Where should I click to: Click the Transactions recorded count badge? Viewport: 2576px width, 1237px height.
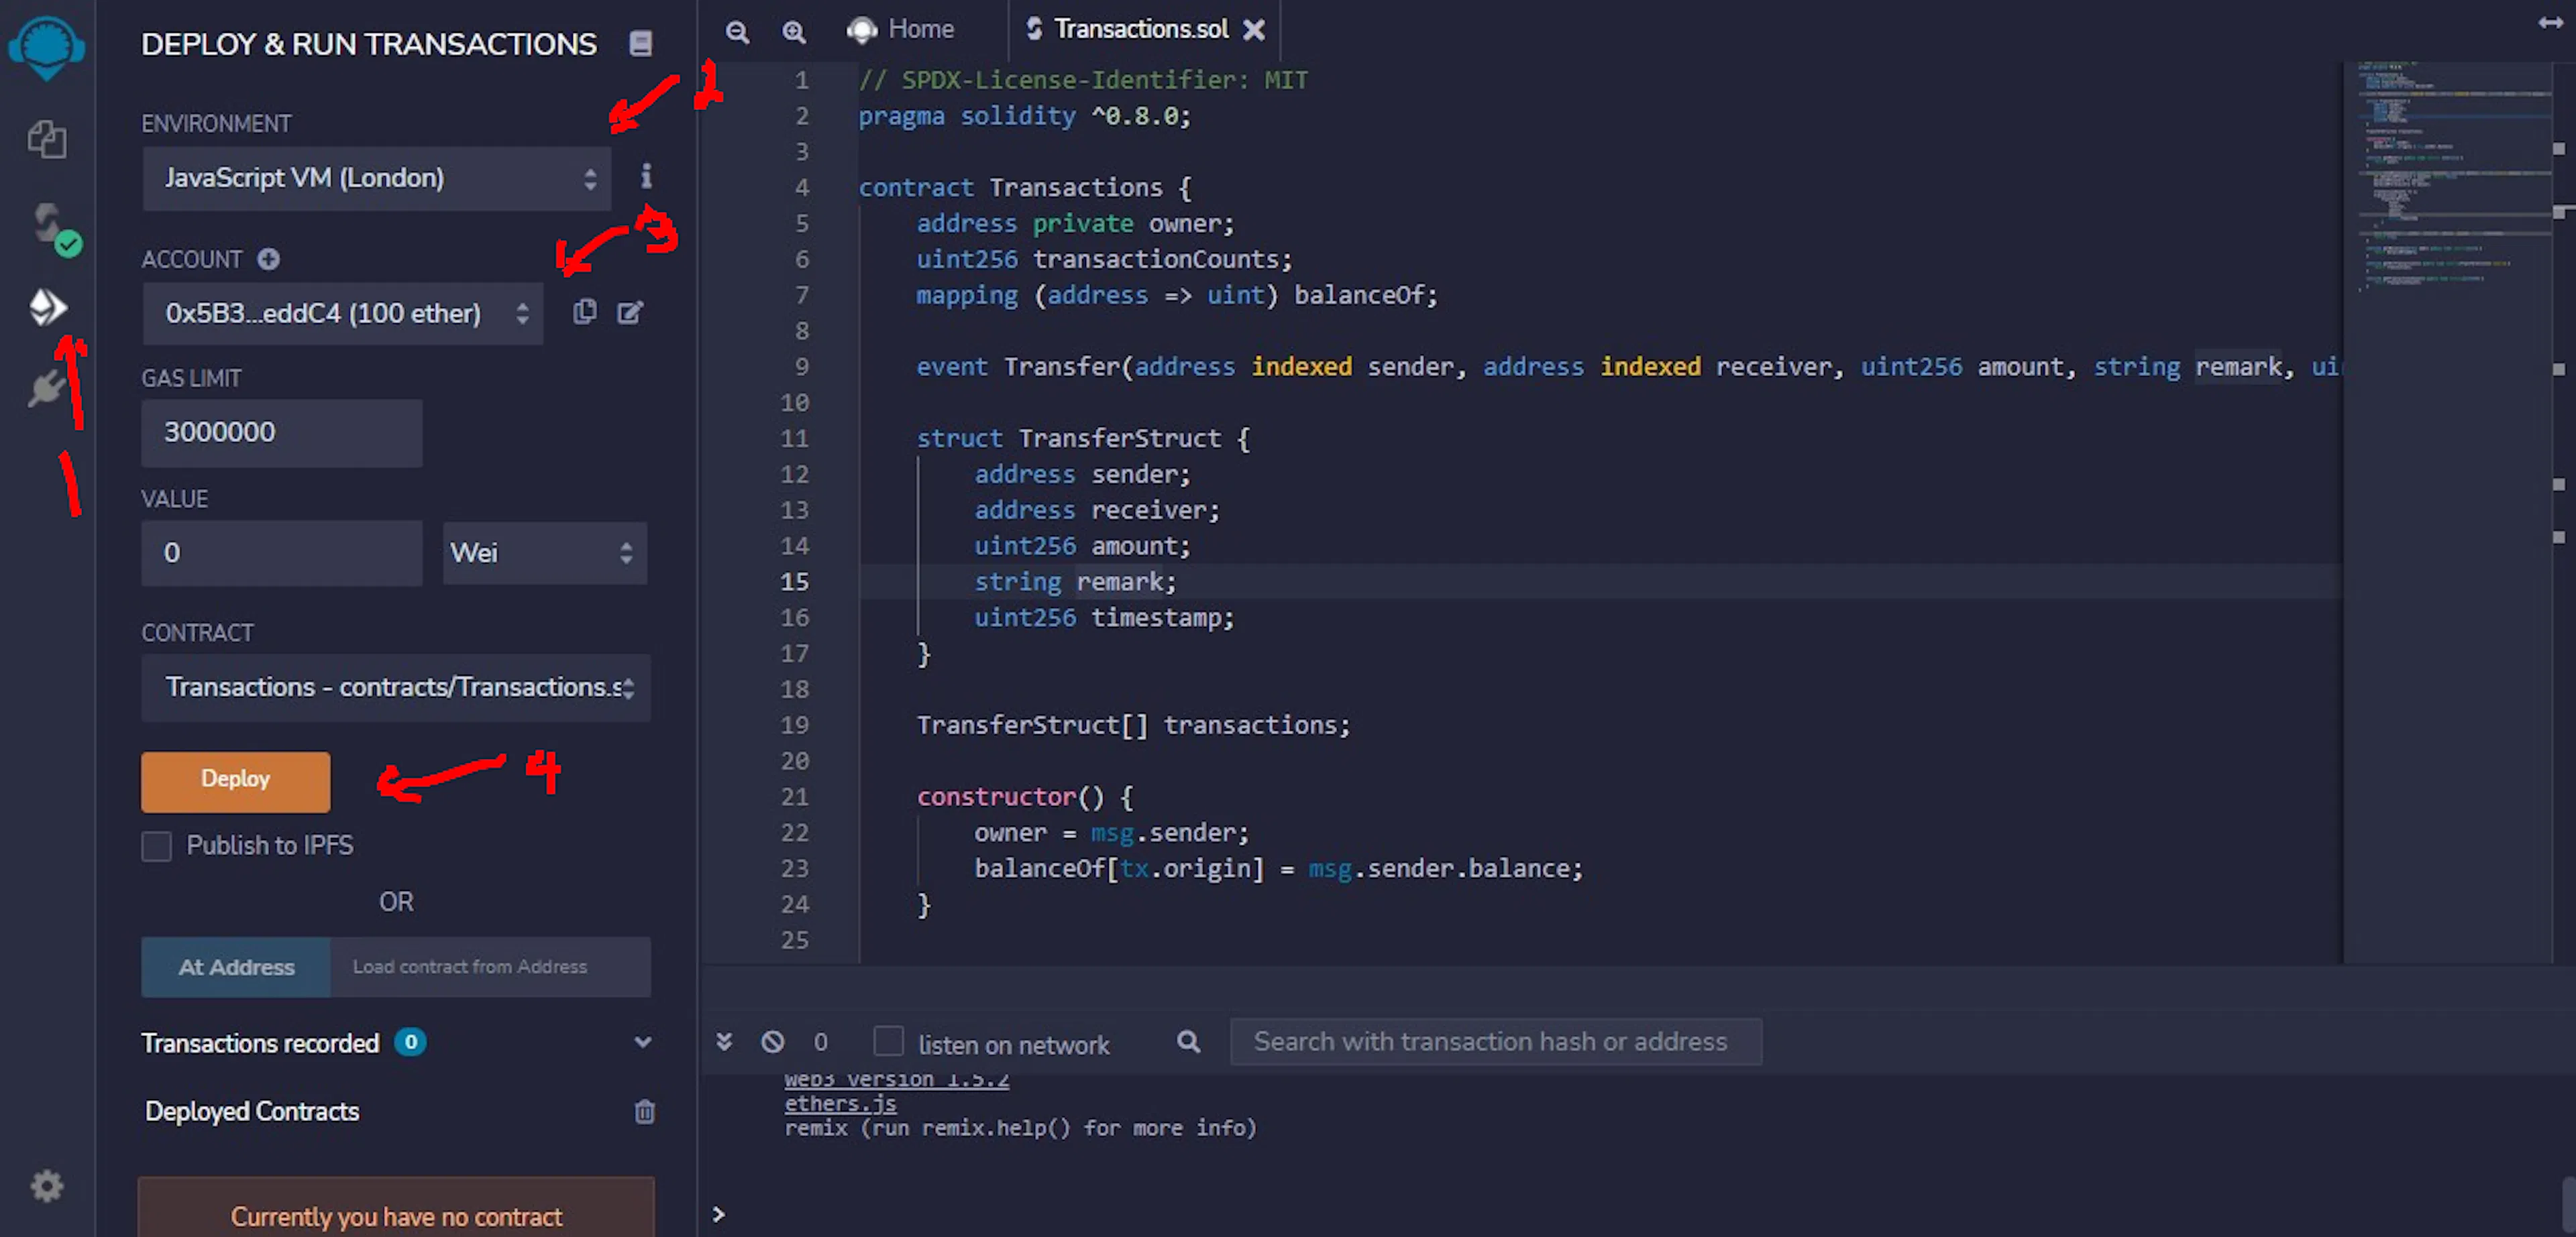click(410, 1041)
